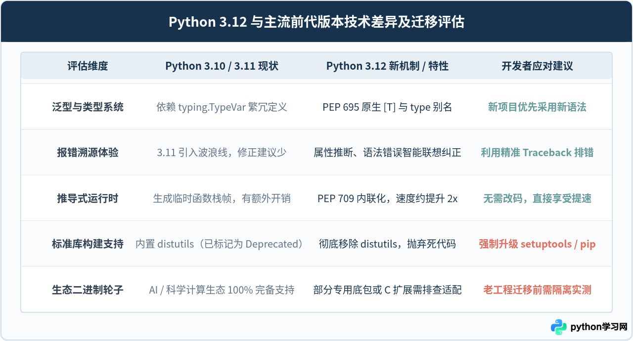Click 'PEP 695 原生 [T] 与 type 别名' cell
The image size is (633, 341).
pos(387,107)
